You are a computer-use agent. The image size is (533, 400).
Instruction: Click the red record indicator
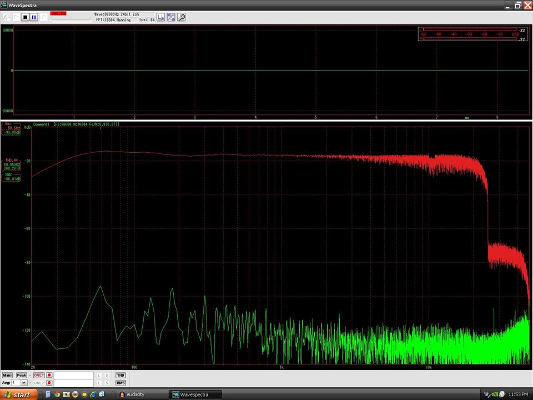tap(58, 13)
